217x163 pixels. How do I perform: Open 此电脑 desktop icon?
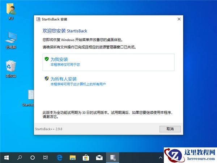coord(11,40)
